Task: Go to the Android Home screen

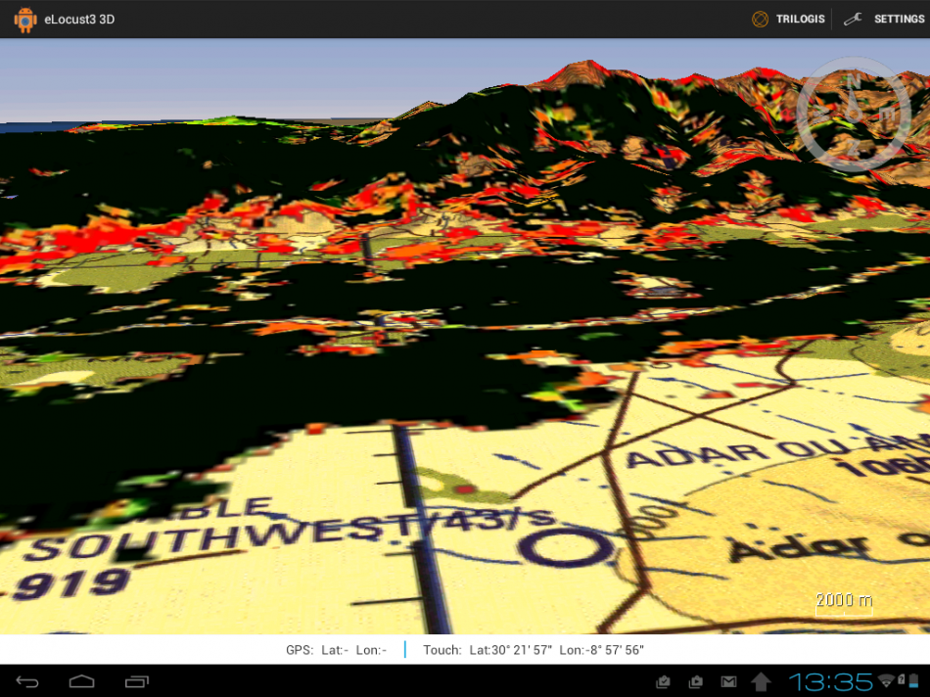Action: [81, 681]
